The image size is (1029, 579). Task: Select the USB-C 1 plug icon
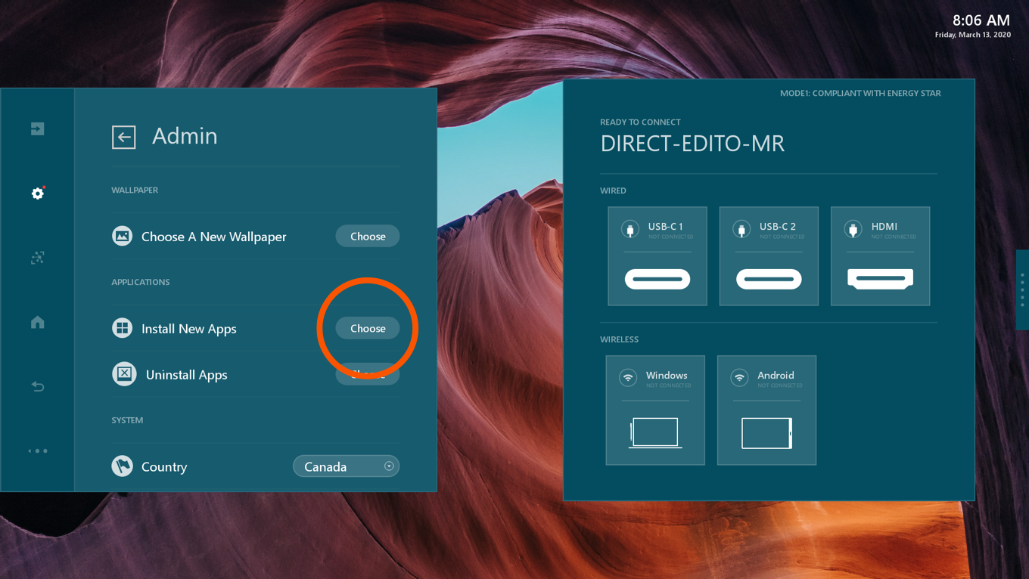coord(630,230)
